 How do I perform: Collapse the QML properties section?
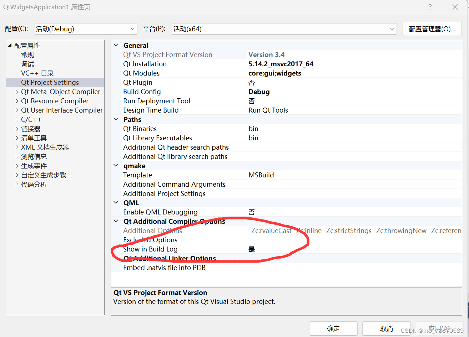coord(116,202)
